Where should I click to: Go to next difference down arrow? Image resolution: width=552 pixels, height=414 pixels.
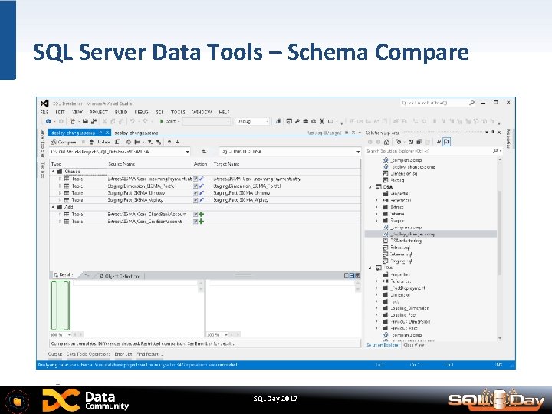178,142
